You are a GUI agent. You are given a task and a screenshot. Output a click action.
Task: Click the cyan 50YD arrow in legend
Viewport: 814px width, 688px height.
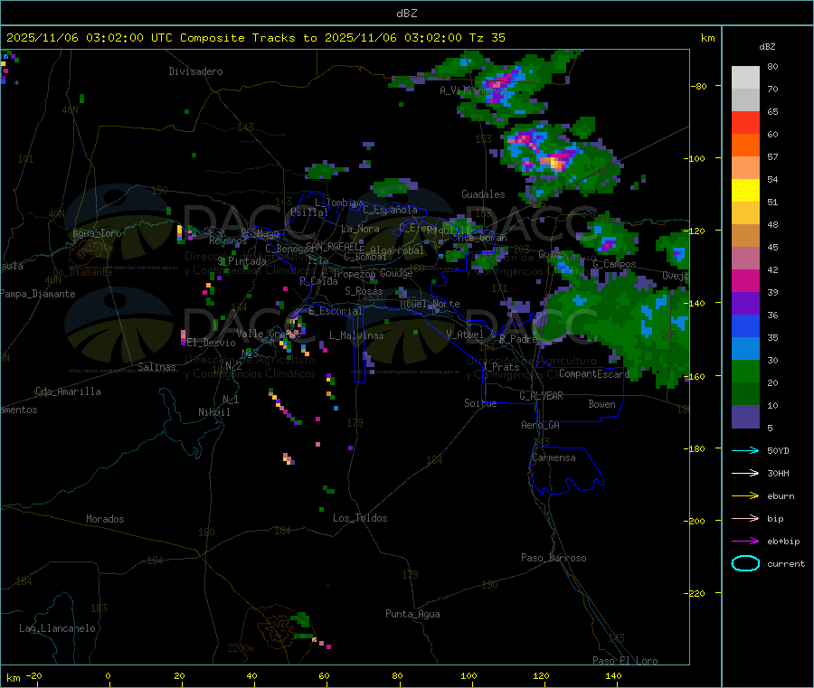pos(745,450)
